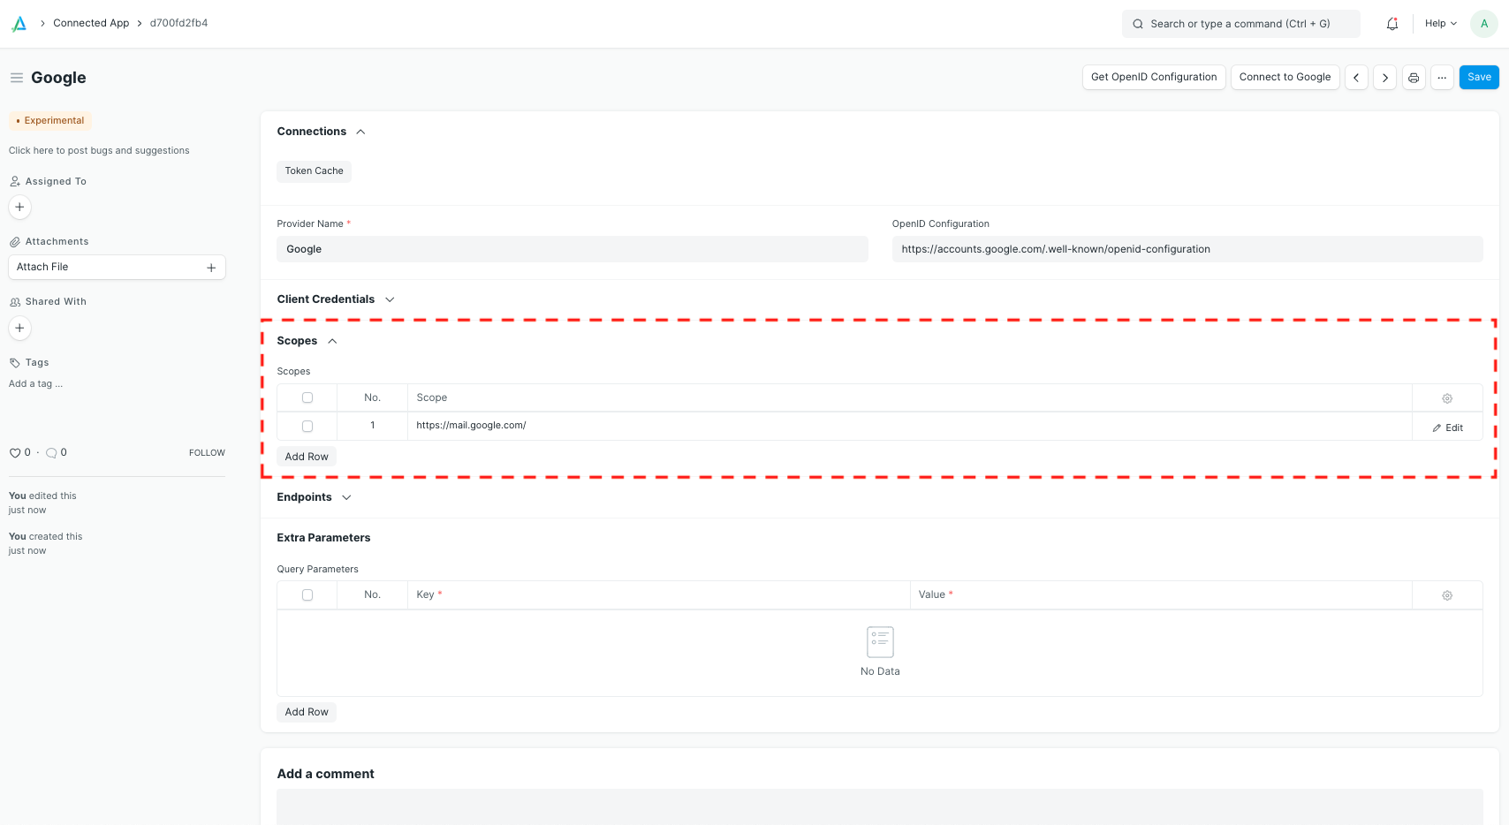
Task: Open the d700fd2fb4 breadcrumb
Action: point(178,23)
